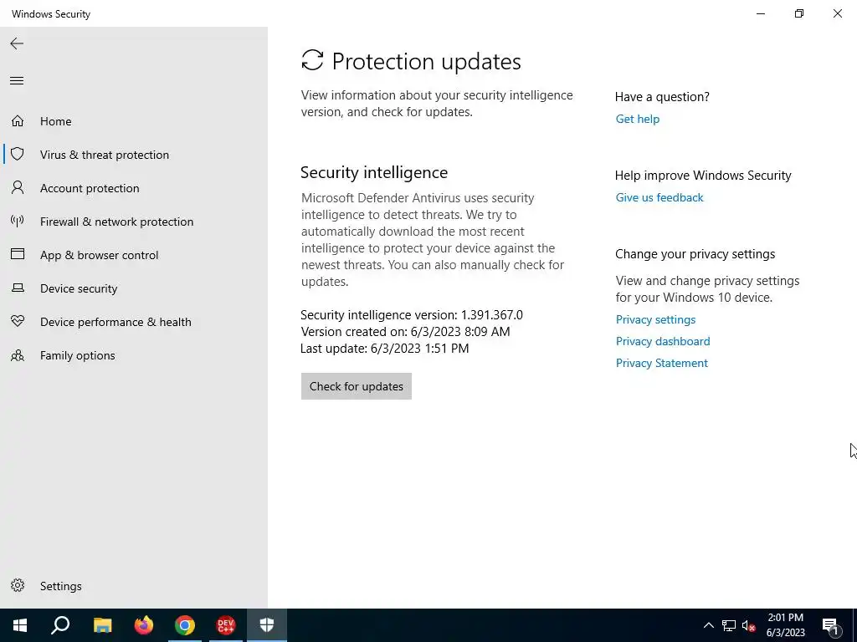The height and width of the screenshot is (642, 857).
Task: Click the Version created on date text
Action: 405,332
